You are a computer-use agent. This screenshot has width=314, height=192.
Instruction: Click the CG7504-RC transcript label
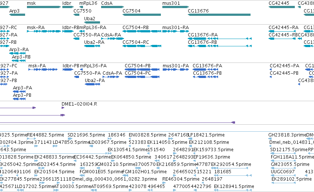[135, 42]
